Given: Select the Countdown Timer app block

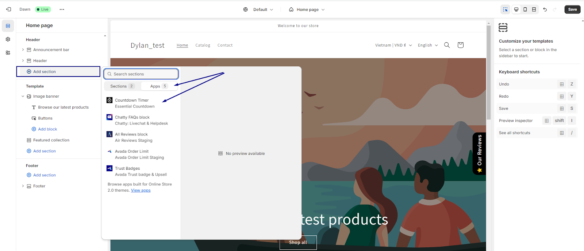Looking at the screenshot, I should coord(141,103).
